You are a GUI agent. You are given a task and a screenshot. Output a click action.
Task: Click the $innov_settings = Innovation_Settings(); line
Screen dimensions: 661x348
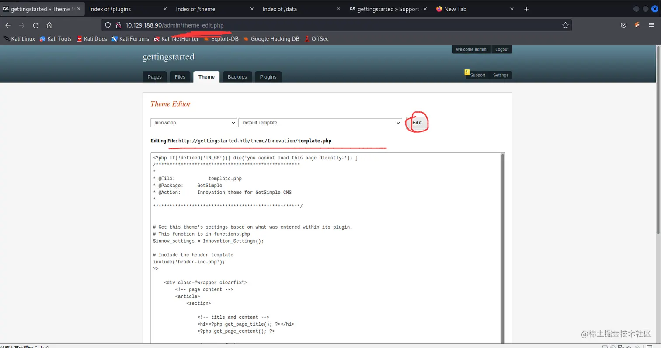tap(208, 241)
